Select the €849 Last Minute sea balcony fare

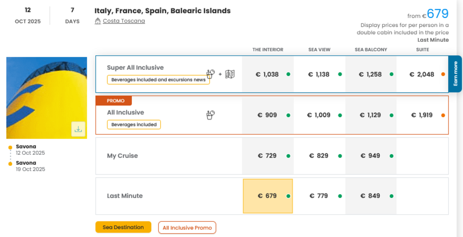[x=370, y=196]
